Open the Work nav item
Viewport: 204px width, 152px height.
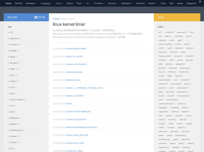pyautogui.click(x=163, y=3)
